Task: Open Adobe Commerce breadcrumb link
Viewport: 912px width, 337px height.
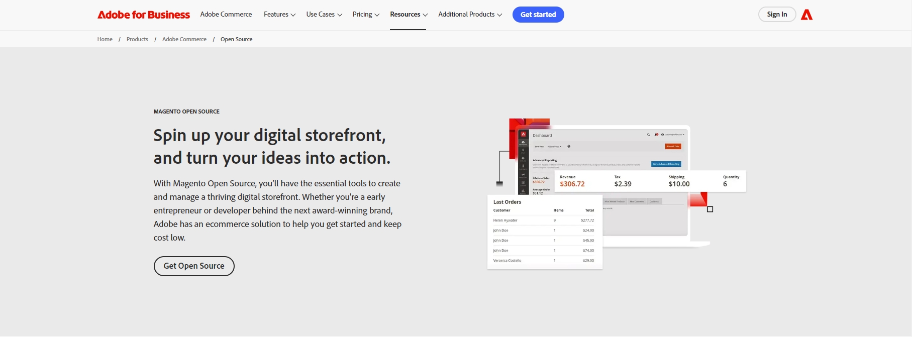Action: (x=184, y=39)
